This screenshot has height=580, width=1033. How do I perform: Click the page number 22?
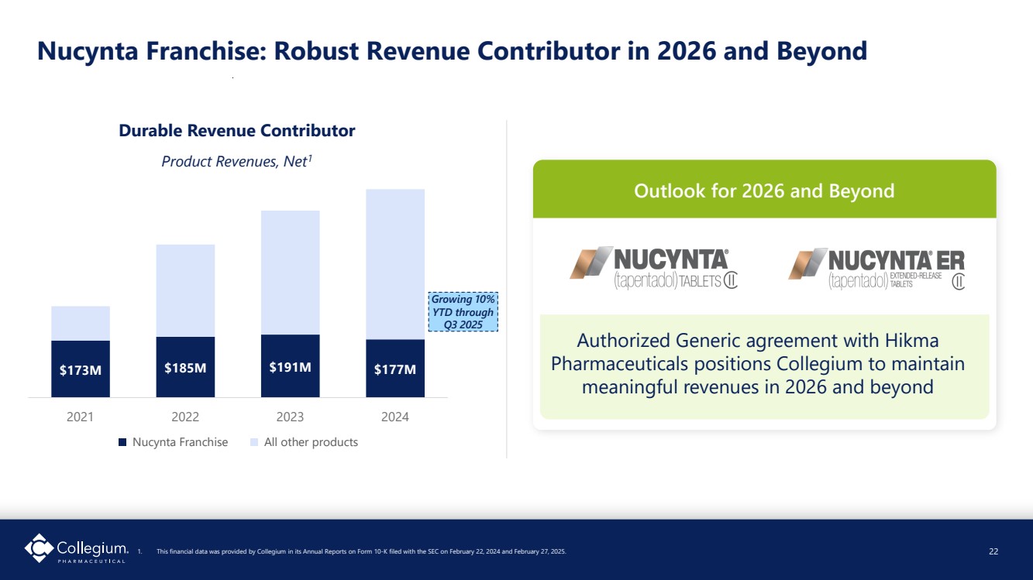click(x=993, y=551)
